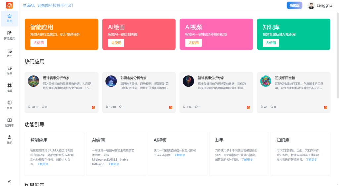Click 去使用 on the 知识库 card
Screen dimensions: 339x186
271,43
